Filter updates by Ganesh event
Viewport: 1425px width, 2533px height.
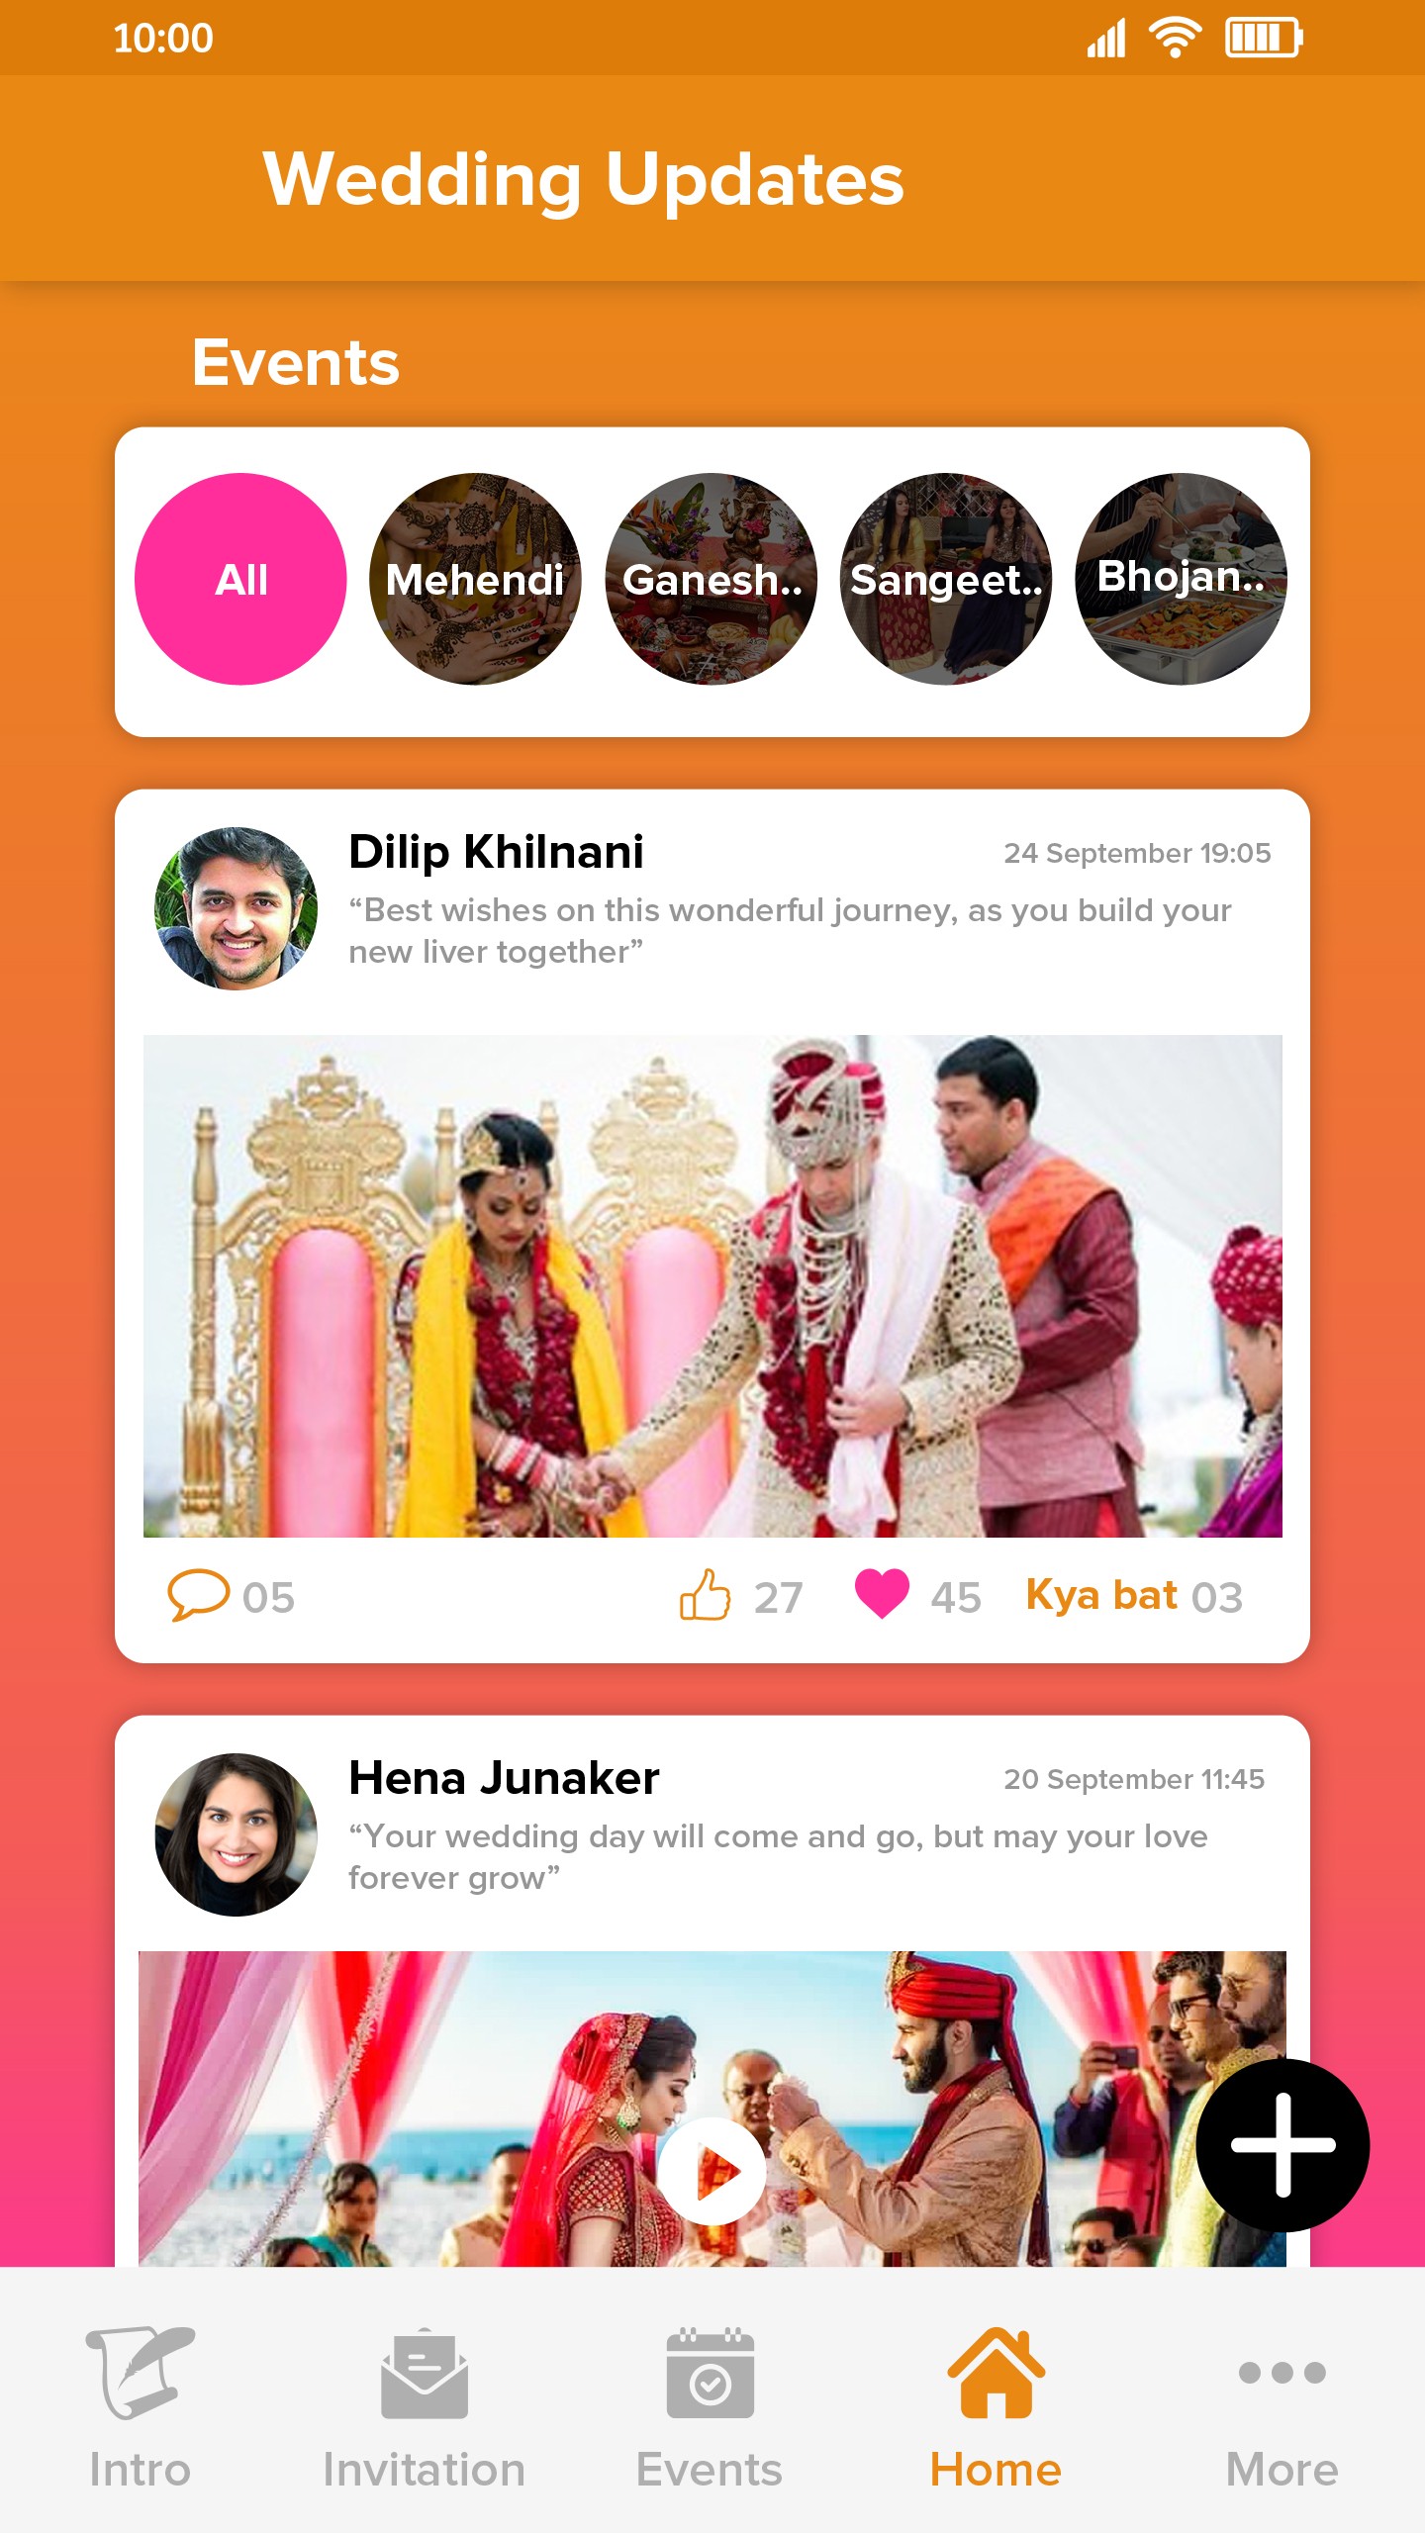tap(711, 579)
